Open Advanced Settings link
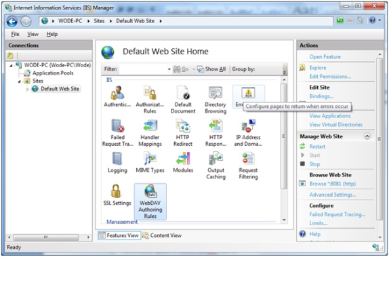The height and width of the screenshot is (304, 389). click(x=333, y=195)
